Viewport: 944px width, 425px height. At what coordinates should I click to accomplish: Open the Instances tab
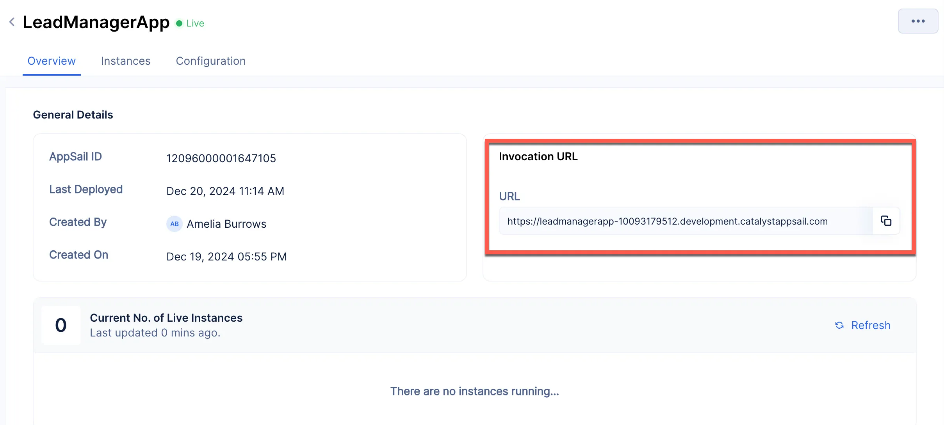coord(126,61)
